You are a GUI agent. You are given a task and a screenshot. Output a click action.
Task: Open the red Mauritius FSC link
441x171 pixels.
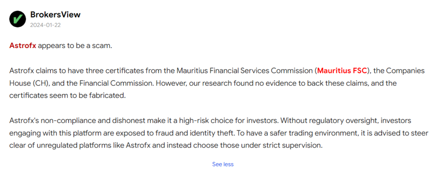point(342,71)
